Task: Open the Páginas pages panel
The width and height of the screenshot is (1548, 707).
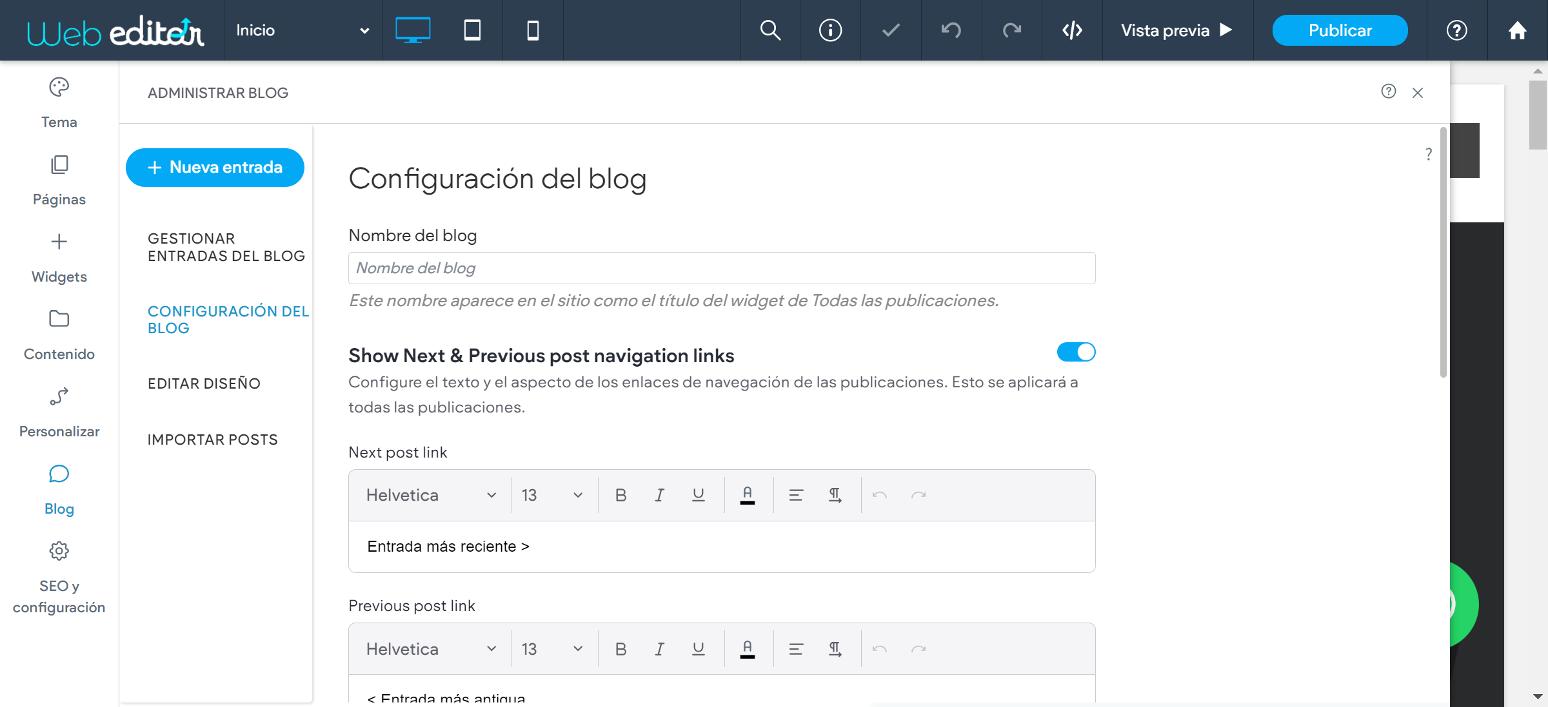Action: (59, 180)
